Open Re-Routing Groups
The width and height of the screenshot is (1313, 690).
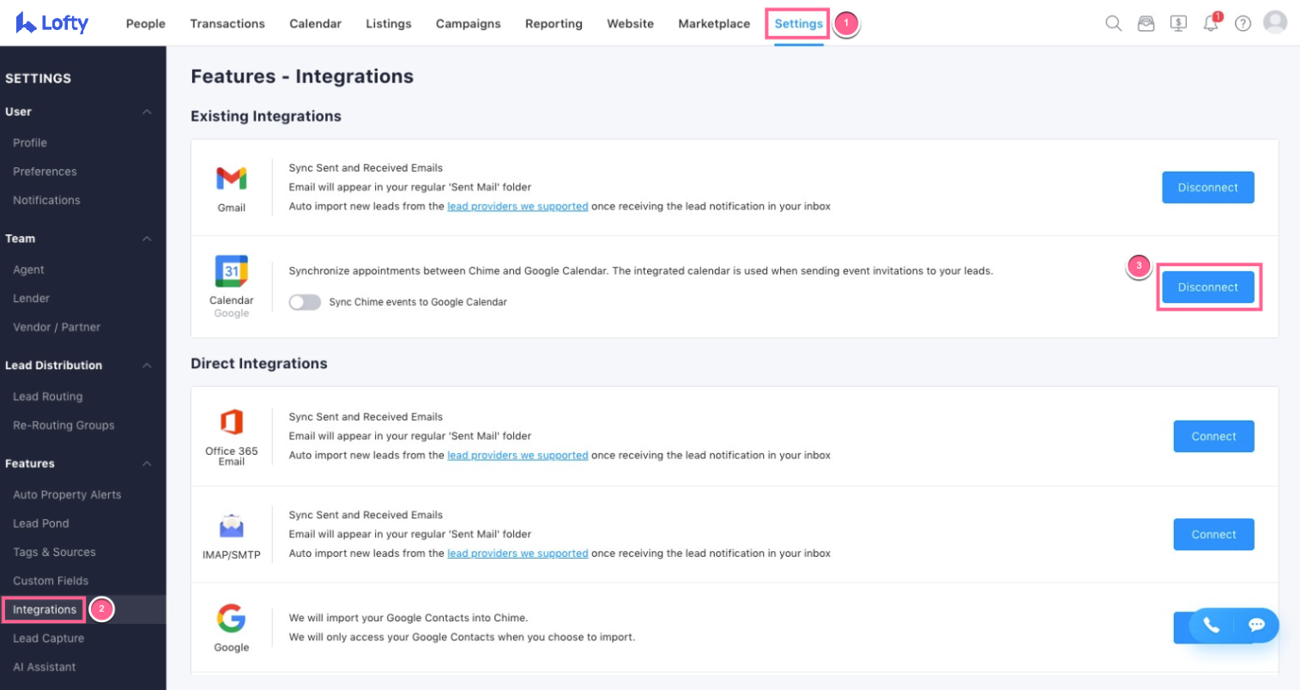[x=64, y=425]
